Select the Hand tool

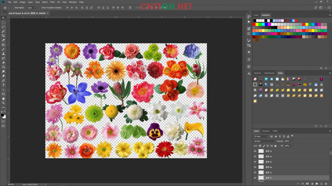[x=3, y=98]
